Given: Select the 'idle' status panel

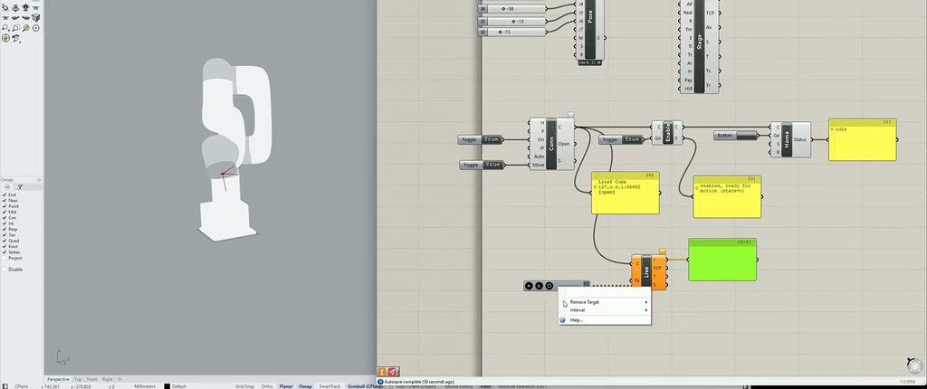Looking at the screenshot, I should pos(863,139).
